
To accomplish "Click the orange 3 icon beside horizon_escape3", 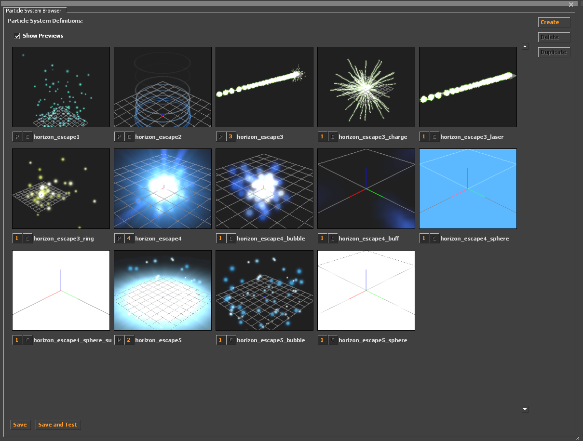I will click(x=231, y=137).
